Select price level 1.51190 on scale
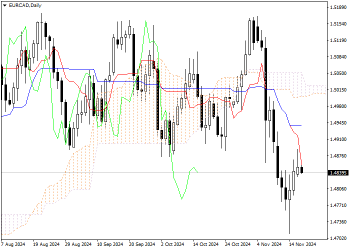This screenshot has height=250, width=350. click(338, 40)
